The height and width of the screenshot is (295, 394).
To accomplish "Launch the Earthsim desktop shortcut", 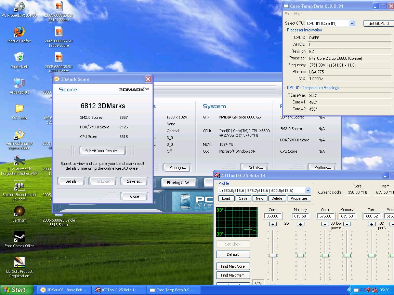I will click(x=19, y=214).
